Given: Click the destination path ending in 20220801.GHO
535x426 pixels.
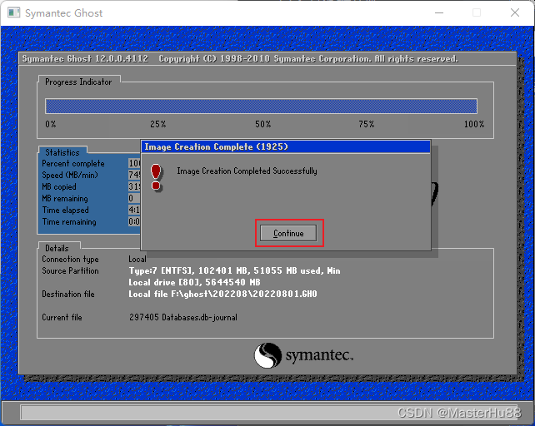Looking at the screenshot, I should pyautogui.click(x=222, y=294).
